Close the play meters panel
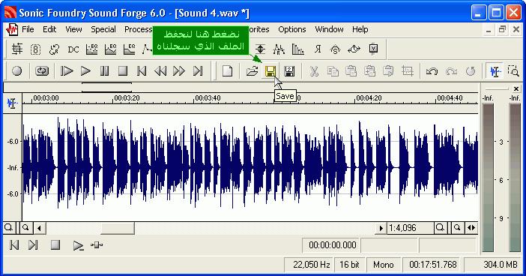Viewport: 526px width, 276px height. coord(516,88)
